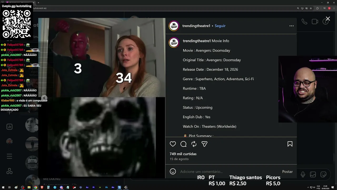Open the apps grid icon in sidebar
The image size is (337, 190).
pyautogui.click(x=9, y=171)
